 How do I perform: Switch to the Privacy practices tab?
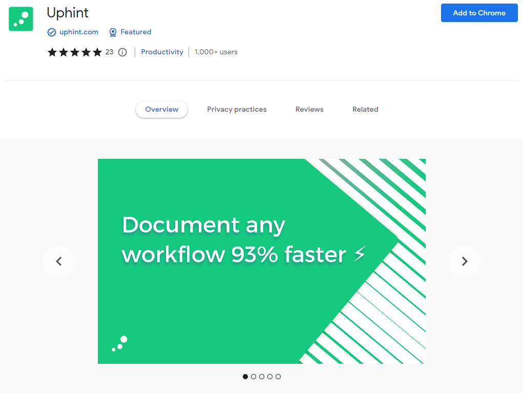point(237,109)
